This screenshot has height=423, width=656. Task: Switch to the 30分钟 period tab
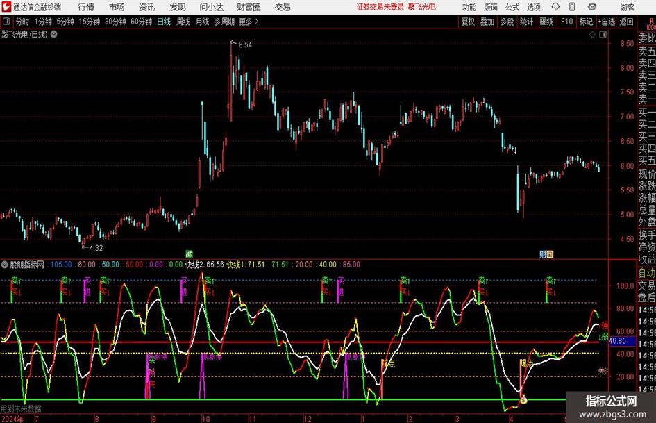[115, 22]
